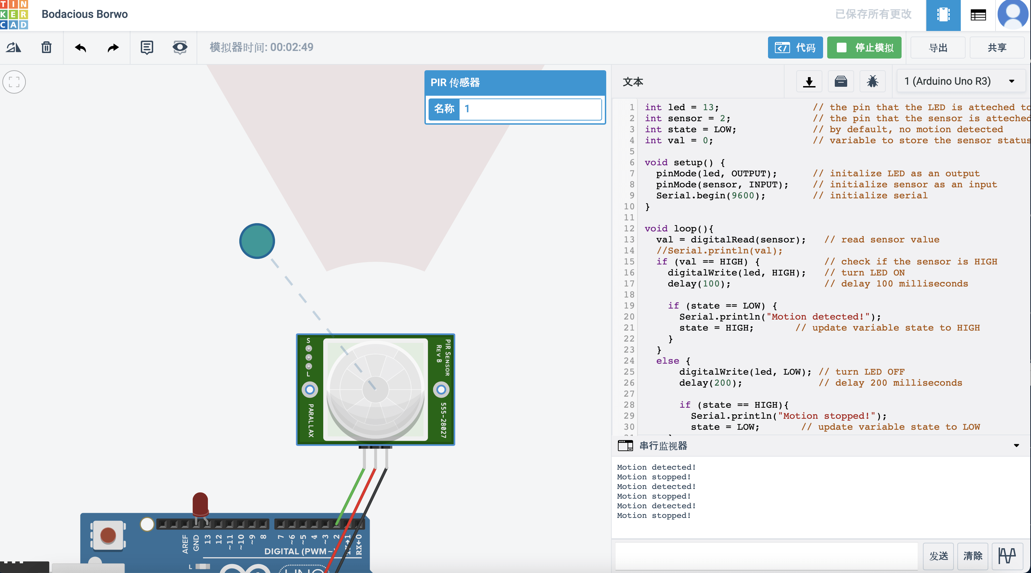Select the red LED on Arduino

point(200,504)
